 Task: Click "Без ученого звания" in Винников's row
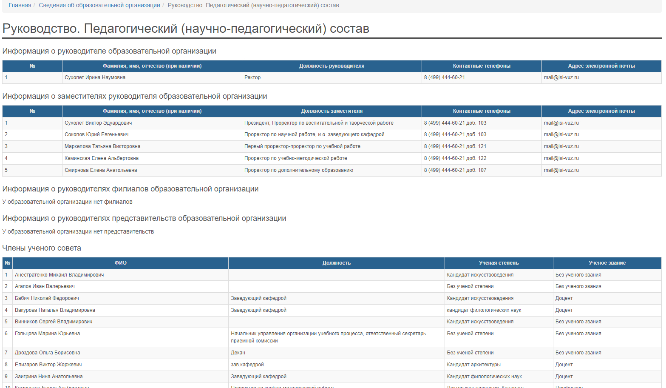[x=578, y=322]
